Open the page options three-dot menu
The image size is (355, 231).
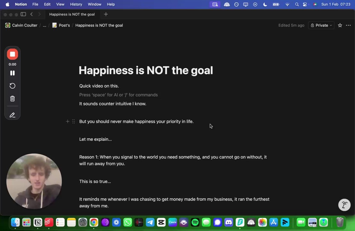348,25
